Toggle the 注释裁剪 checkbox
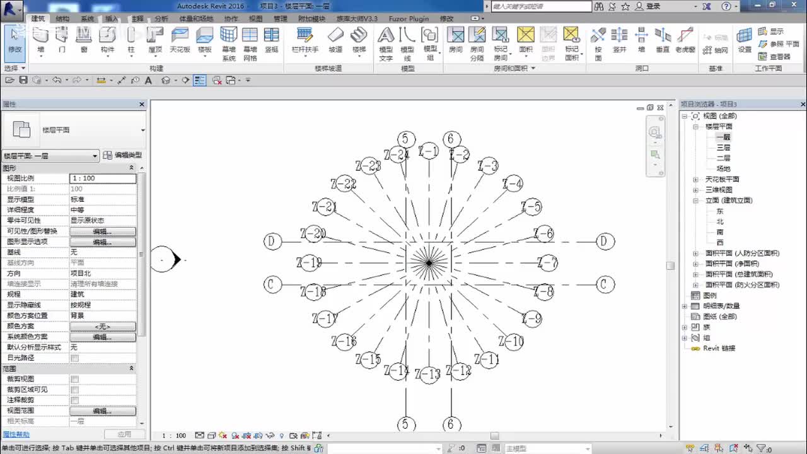 [75, 400]
